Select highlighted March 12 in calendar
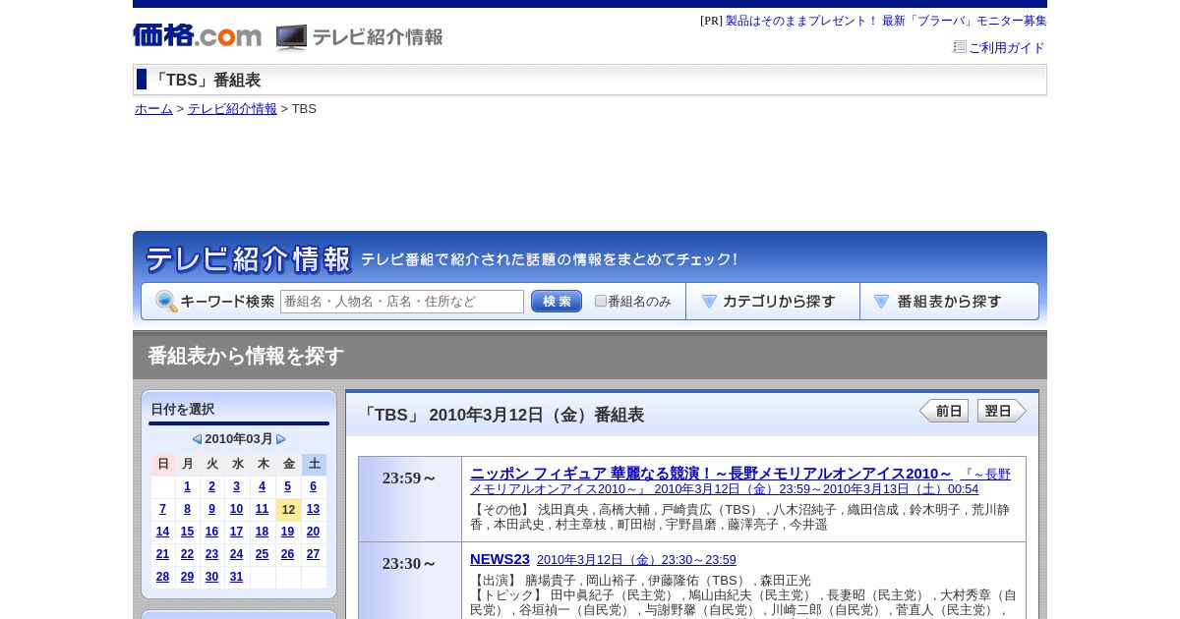Image resolution: width=1180 pixels, height=619 pixels. click(288, 510)
